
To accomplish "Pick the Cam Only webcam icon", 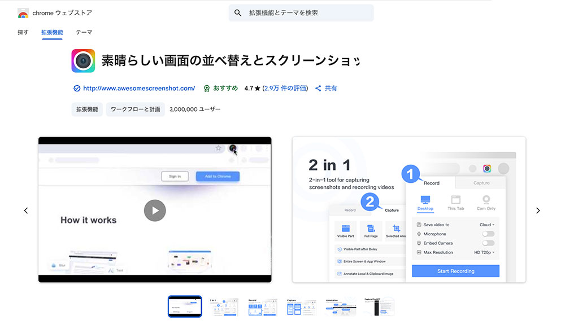I will [486, 200].
